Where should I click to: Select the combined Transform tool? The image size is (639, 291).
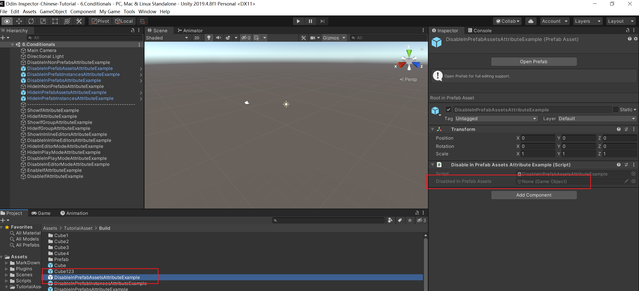(x=67, y=21)
